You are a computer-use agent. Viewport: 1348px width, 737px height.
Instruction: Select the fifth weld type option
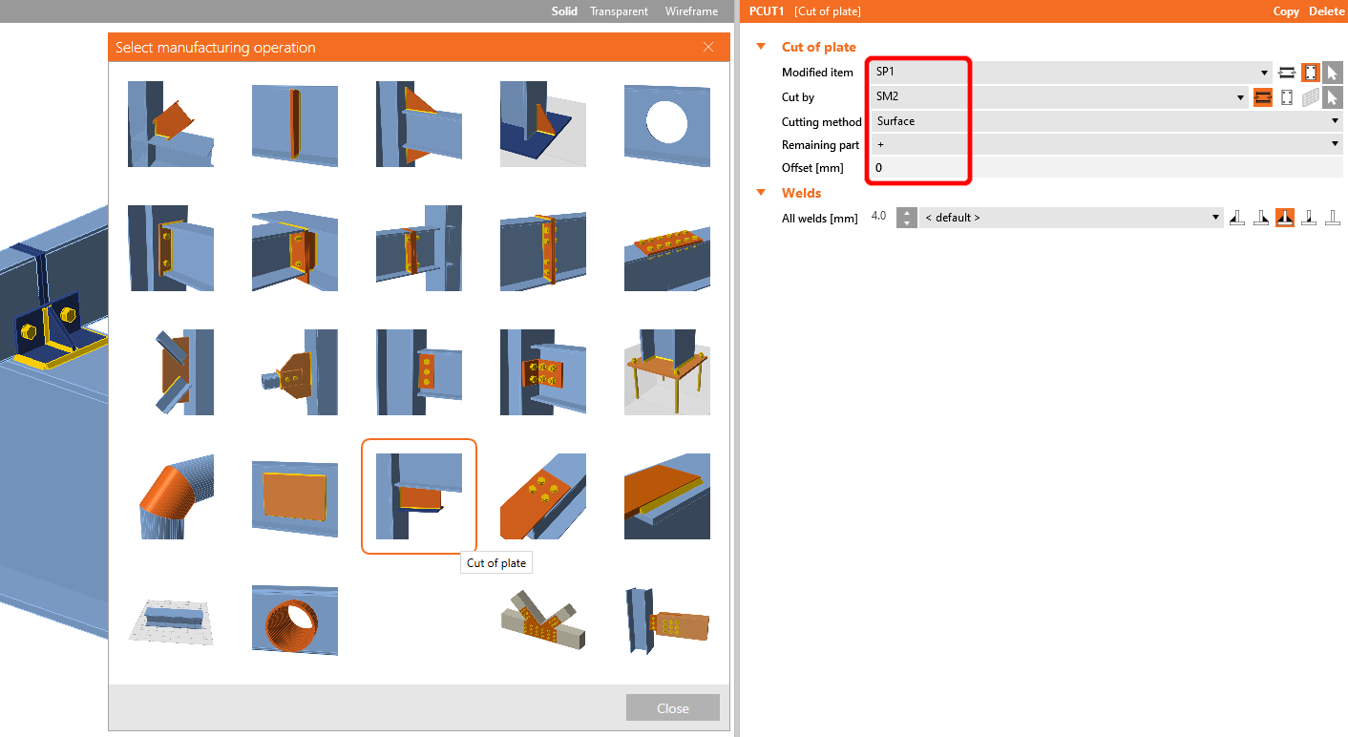click(1333, 218)
